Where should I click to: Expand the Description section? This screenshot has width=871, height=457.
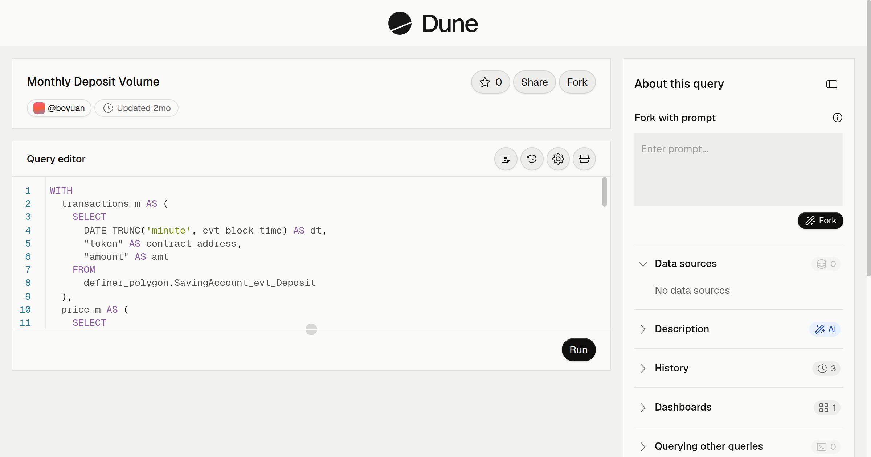tap(643, 329)
